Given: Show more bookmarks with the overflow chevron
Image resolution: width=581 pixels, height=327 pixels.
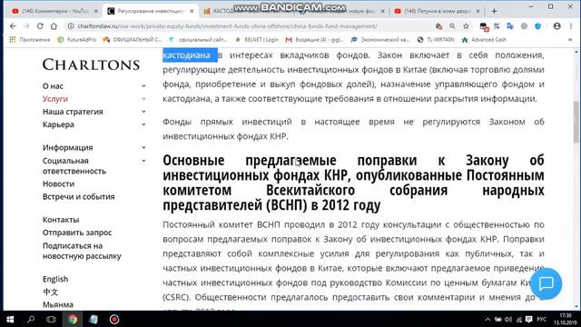Looking at the screenshot, I should pyautogui.click(x=570, y=40).
